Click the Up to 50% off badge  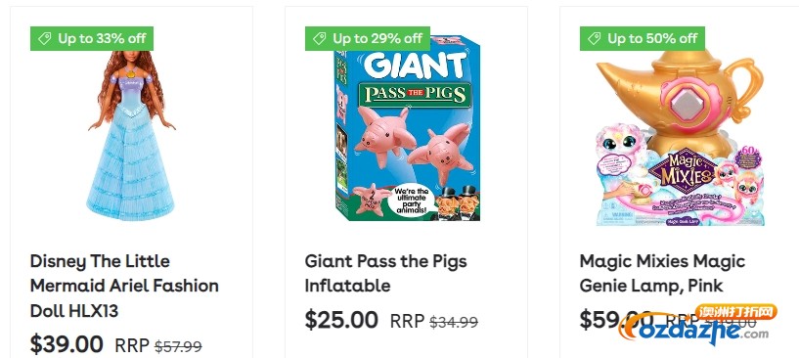pos(643,39)
